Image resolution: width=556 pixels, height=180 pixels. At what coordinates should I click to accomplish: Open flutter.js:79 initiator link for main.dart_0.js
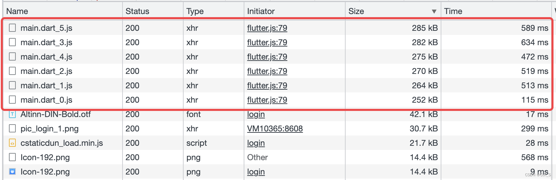click(x=267, y=100)
